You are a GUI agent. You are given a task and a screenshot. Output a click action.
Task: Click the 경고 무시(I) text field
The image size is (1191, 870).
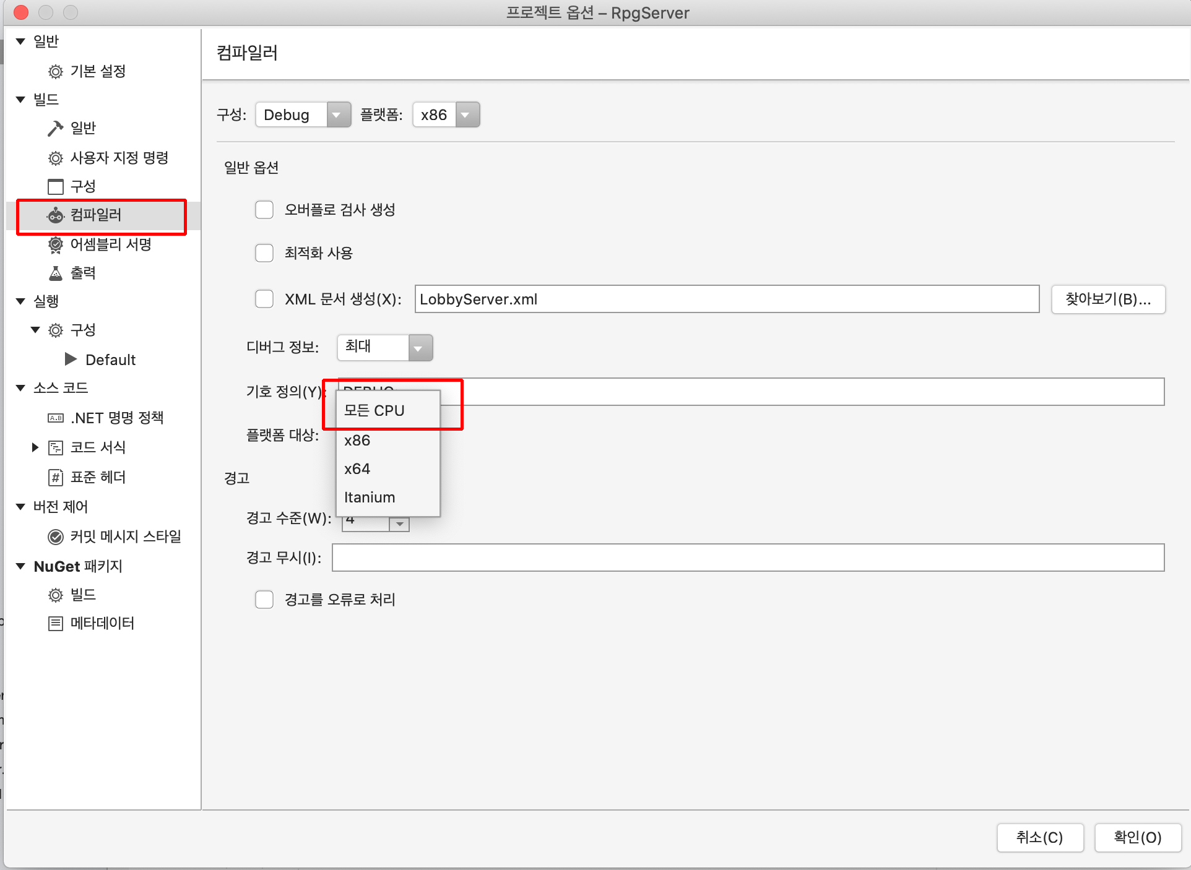coord(748,558)
